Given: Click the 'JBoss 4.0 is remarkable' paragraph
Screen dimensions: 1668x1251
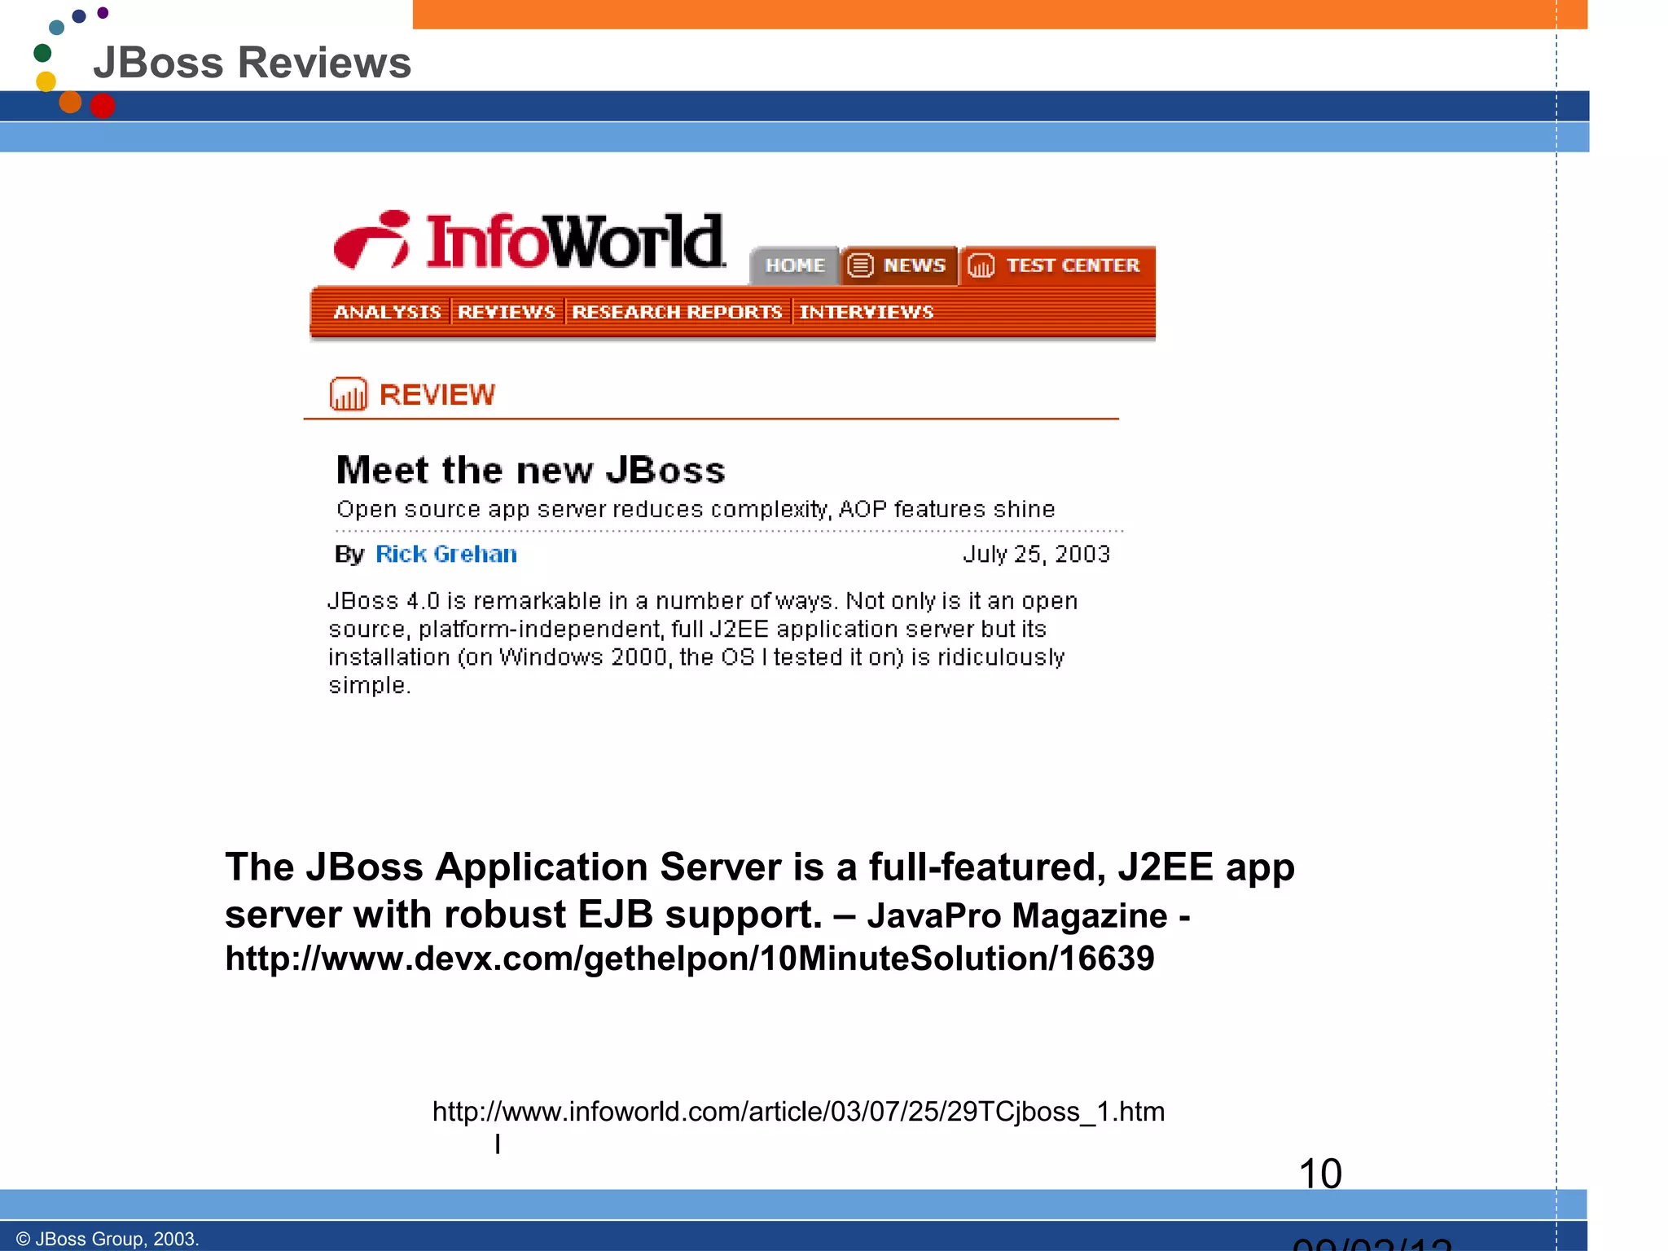Looking at the screenshot, I should (703, 643).
